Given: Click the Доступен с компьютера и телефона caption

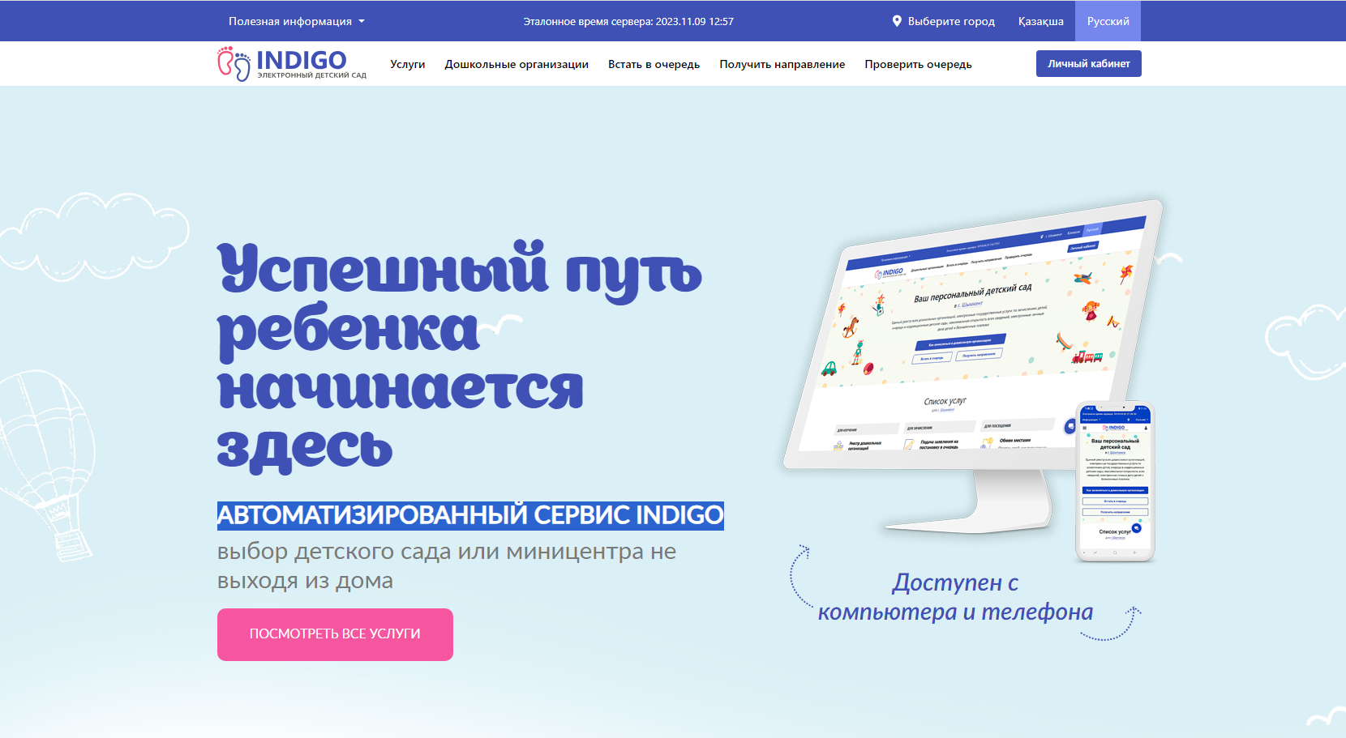Looking at the screenshot, I should pos(955,597).
